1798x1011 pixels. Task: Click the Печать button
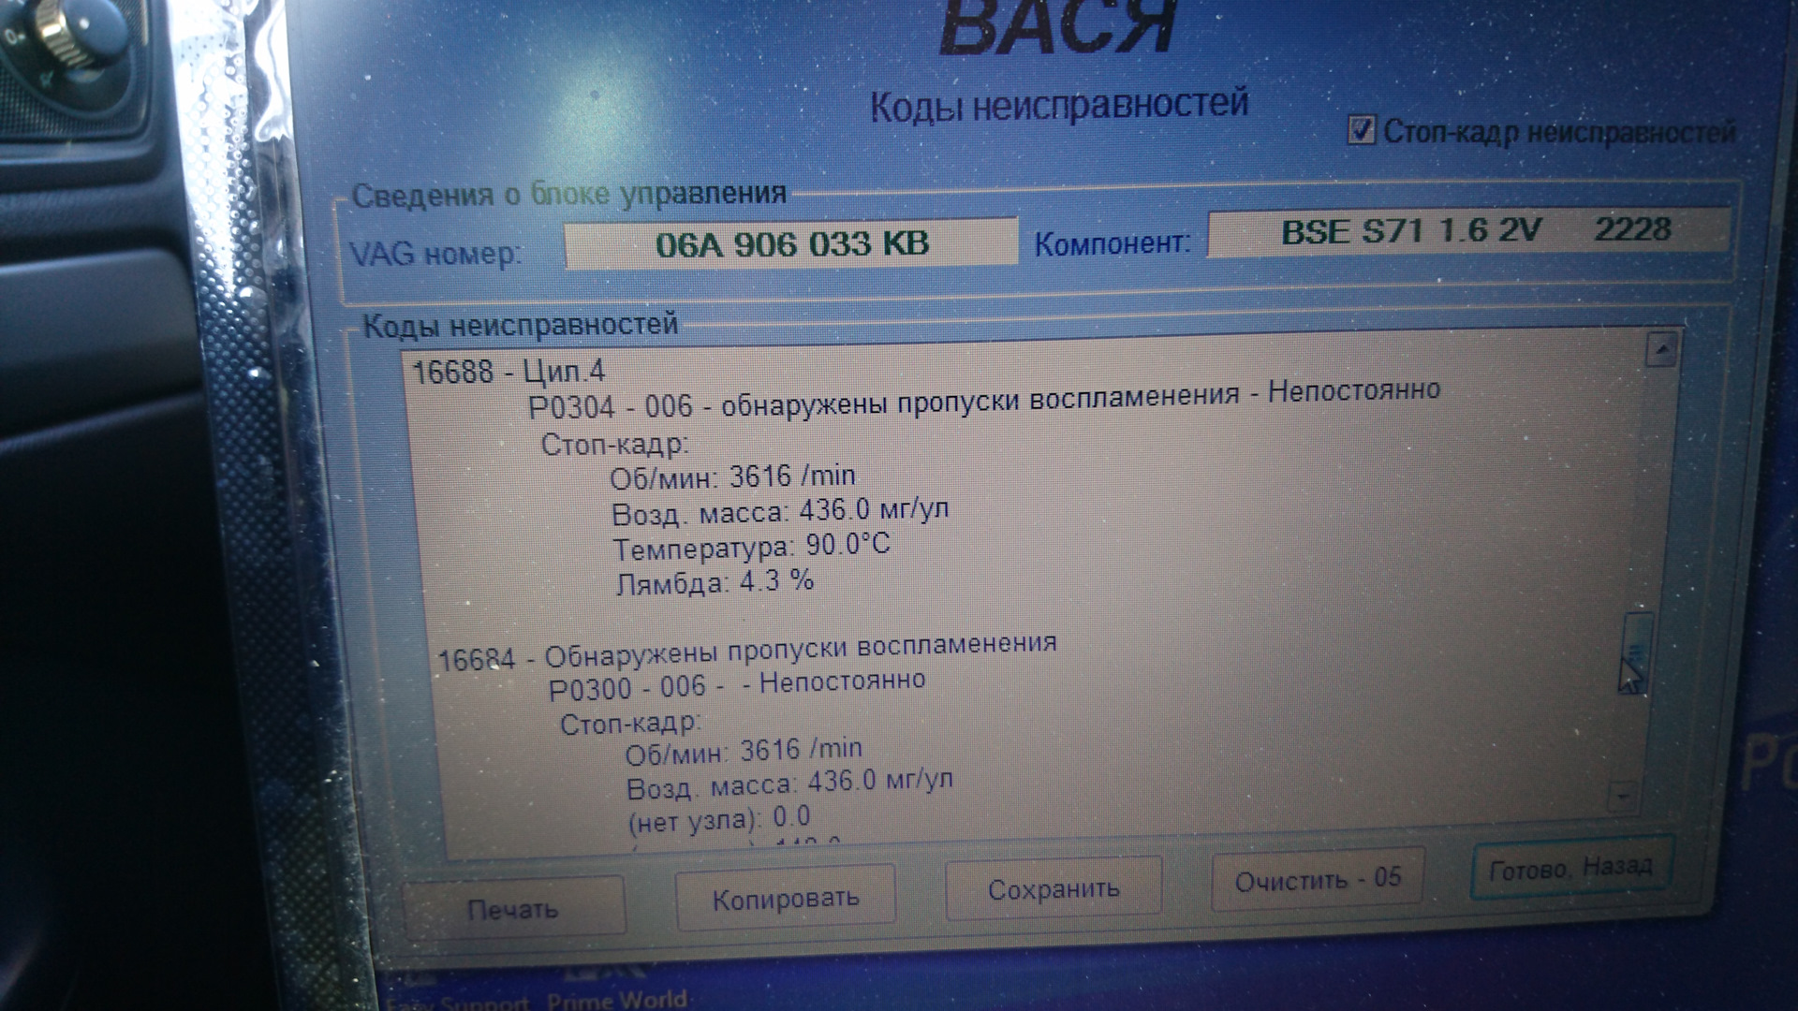click(513, 907)
